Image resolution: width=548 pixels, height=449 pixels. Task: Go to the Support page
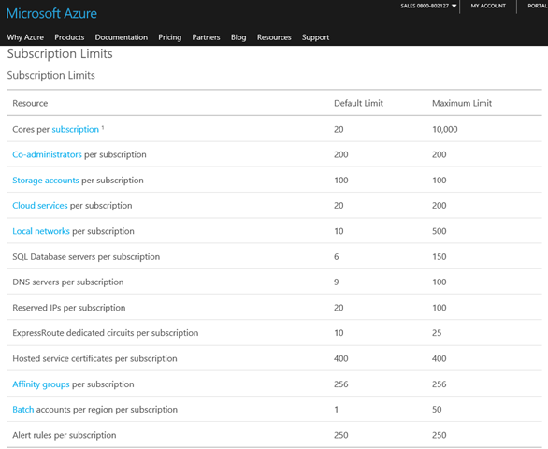[315, 37]
